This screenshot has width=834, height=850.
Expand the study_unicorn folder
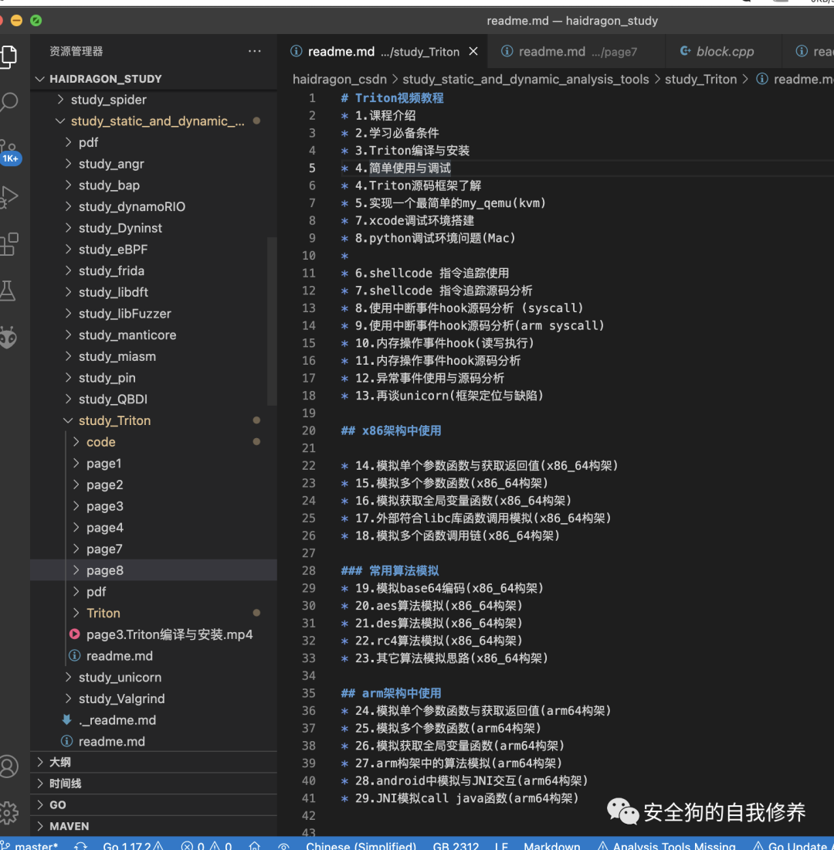coord(154,677)
